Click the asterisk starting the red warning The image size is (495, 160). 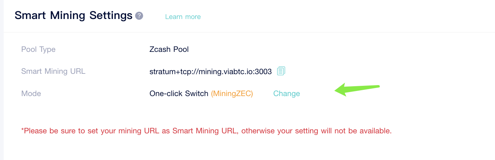click(x=22, y=130)
